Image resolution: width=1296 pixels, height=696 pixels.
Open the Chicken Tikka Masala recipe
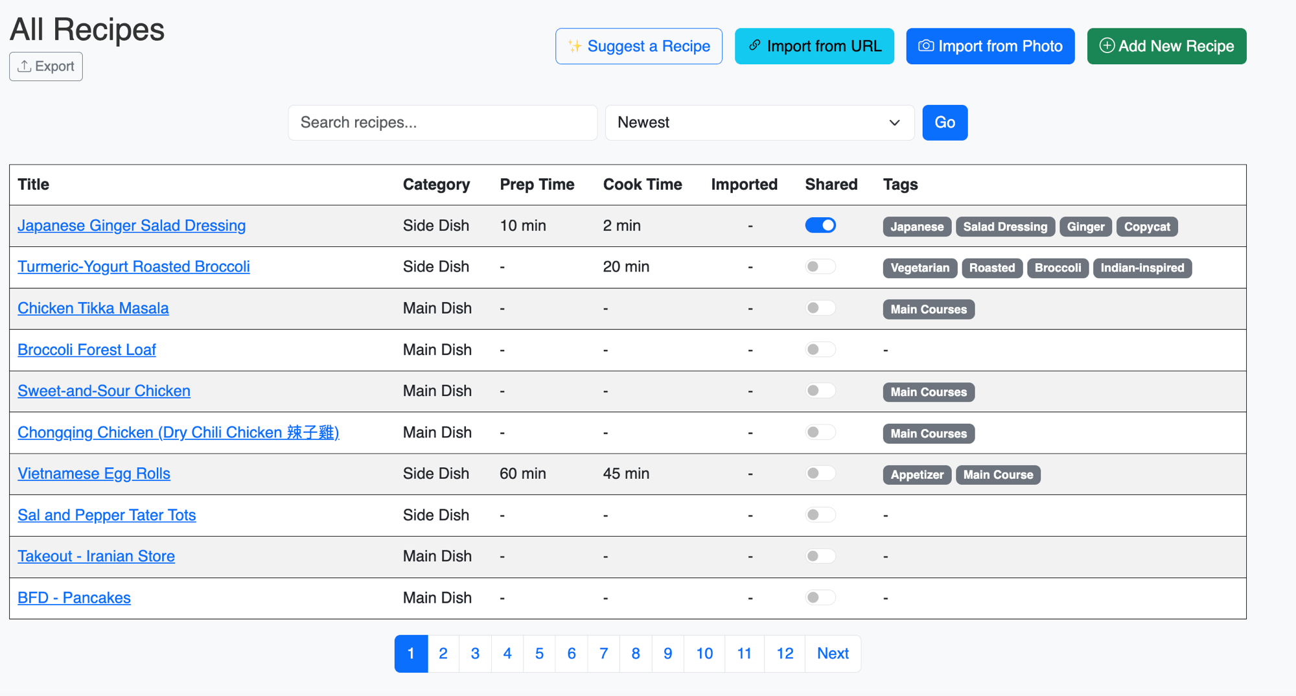click(x=93, y=308)
